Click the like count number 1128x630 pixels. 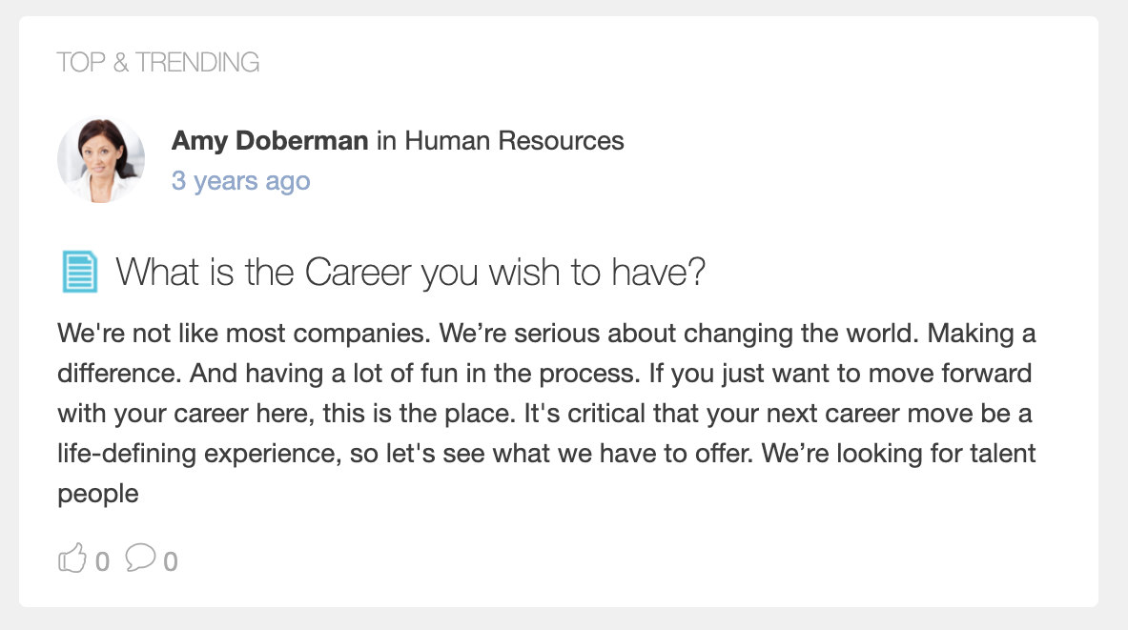coord(102,561)
